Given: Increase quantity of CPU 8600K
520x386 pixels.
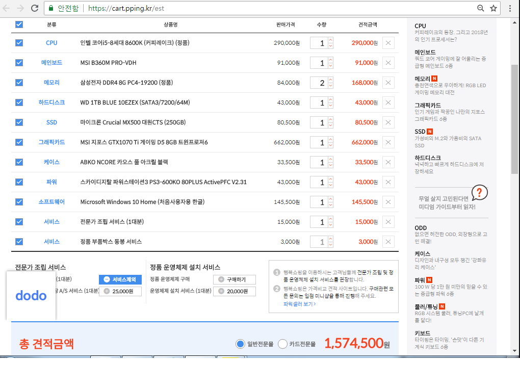Looking at the screenshot, I should click(331, 40).
